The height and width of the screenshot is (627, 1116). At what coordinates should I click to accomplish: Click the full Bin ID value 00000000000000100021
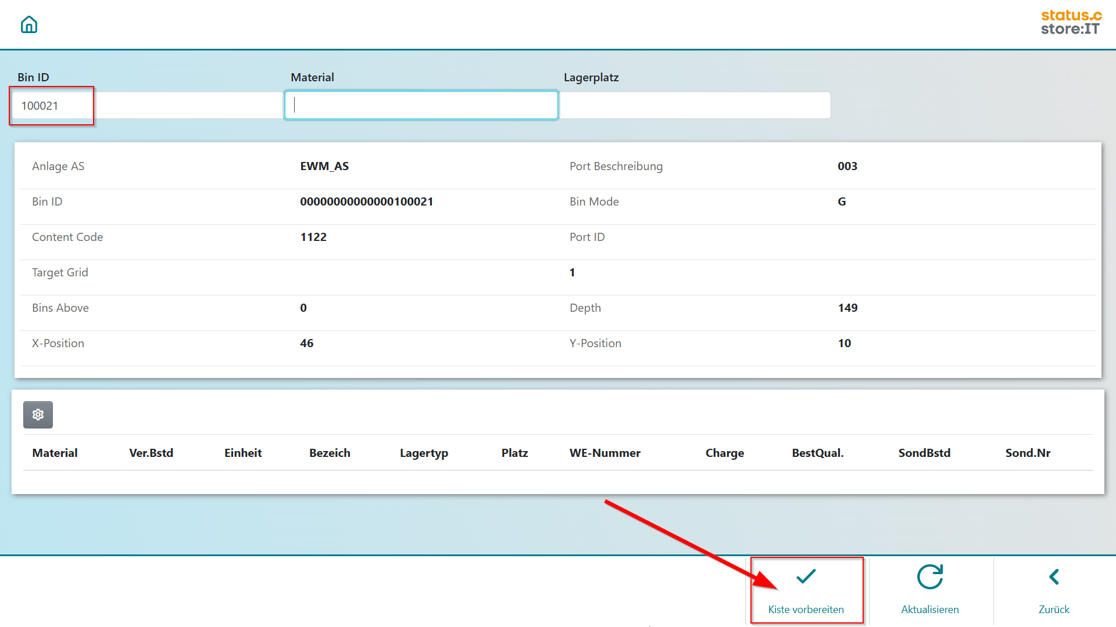tap(366, 201)
